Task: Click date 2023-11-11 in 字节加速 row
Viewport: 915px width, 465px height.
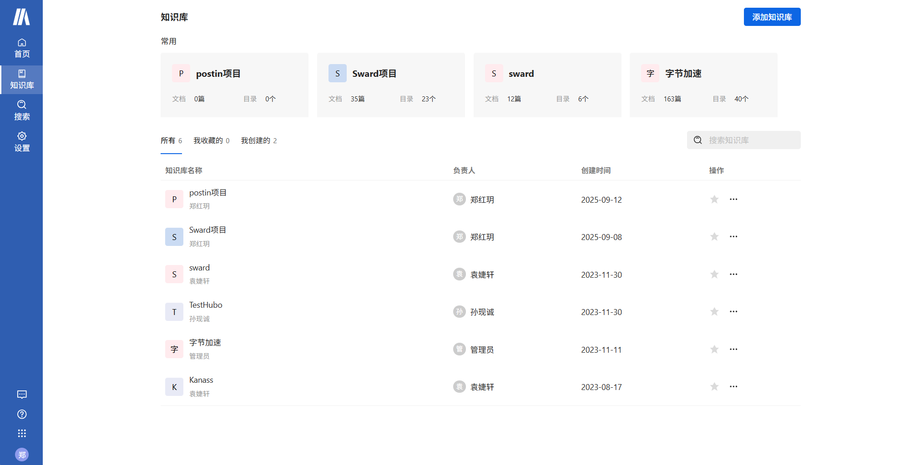Action: coord(602,350)
